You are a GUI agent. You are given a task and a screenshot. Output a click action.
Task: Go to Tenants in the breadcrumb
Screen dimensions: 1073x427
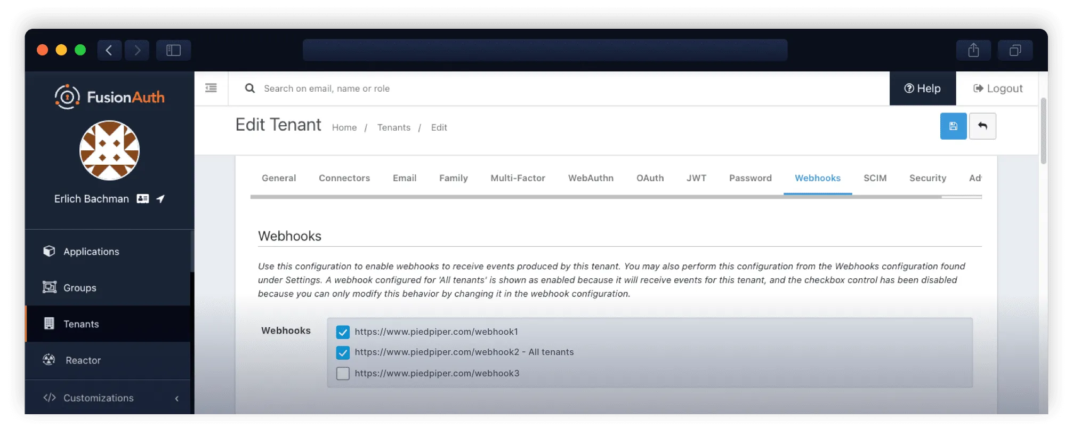click(x=394, y=127)
